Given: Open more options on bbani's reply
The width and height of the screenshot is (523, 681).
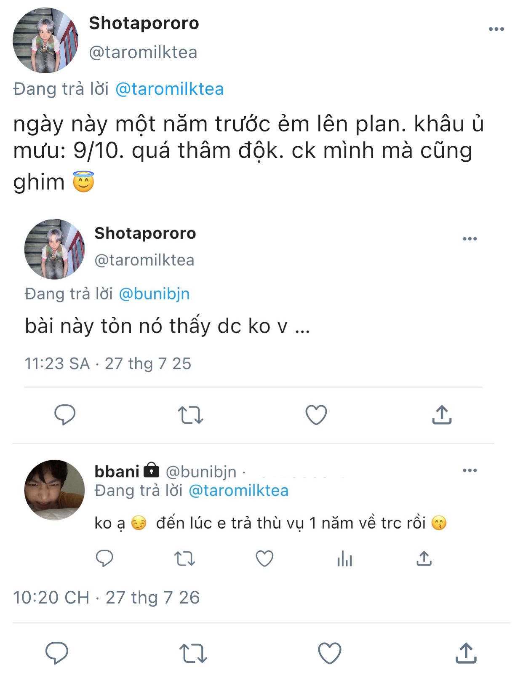Looking at the screenshot, I should click(470, 470).
